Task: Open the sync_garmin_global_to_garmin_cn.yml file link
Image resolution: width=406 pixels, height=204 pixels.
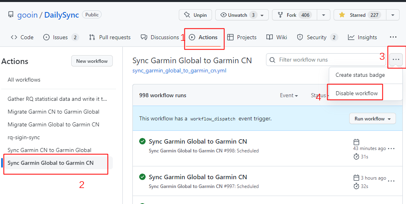Action: tap(179, 71)
